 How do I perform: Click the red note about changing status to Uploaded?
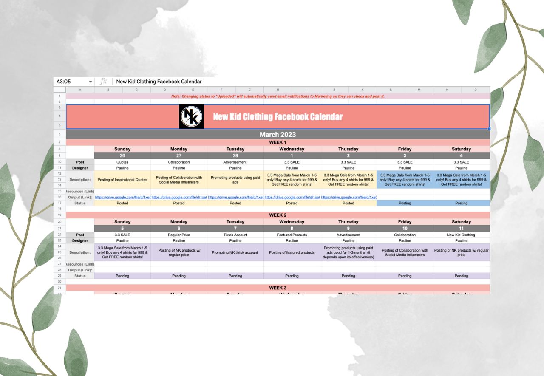pyautogui.click(x=278, y=96)
